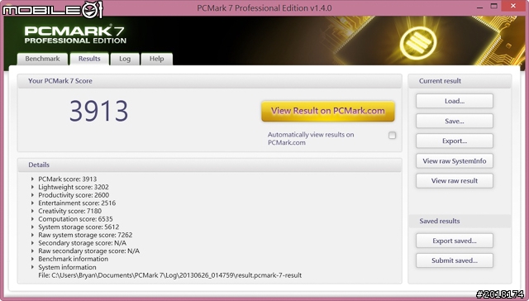
Task: Click the large 3913 score value
Action: click(x=99, y=111)
